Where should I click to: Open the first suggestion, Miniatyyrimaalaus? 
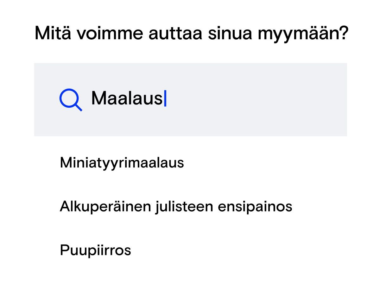coord(122,163)
